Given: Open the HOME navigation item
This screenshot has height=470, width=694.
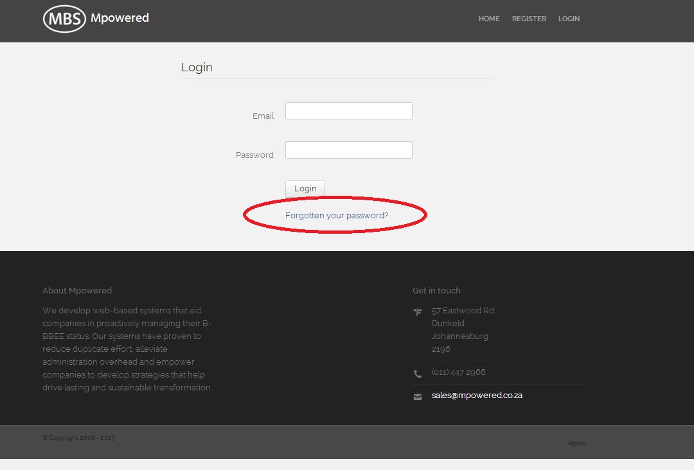Looking at the screenshot, I should [x=489, y=19].
